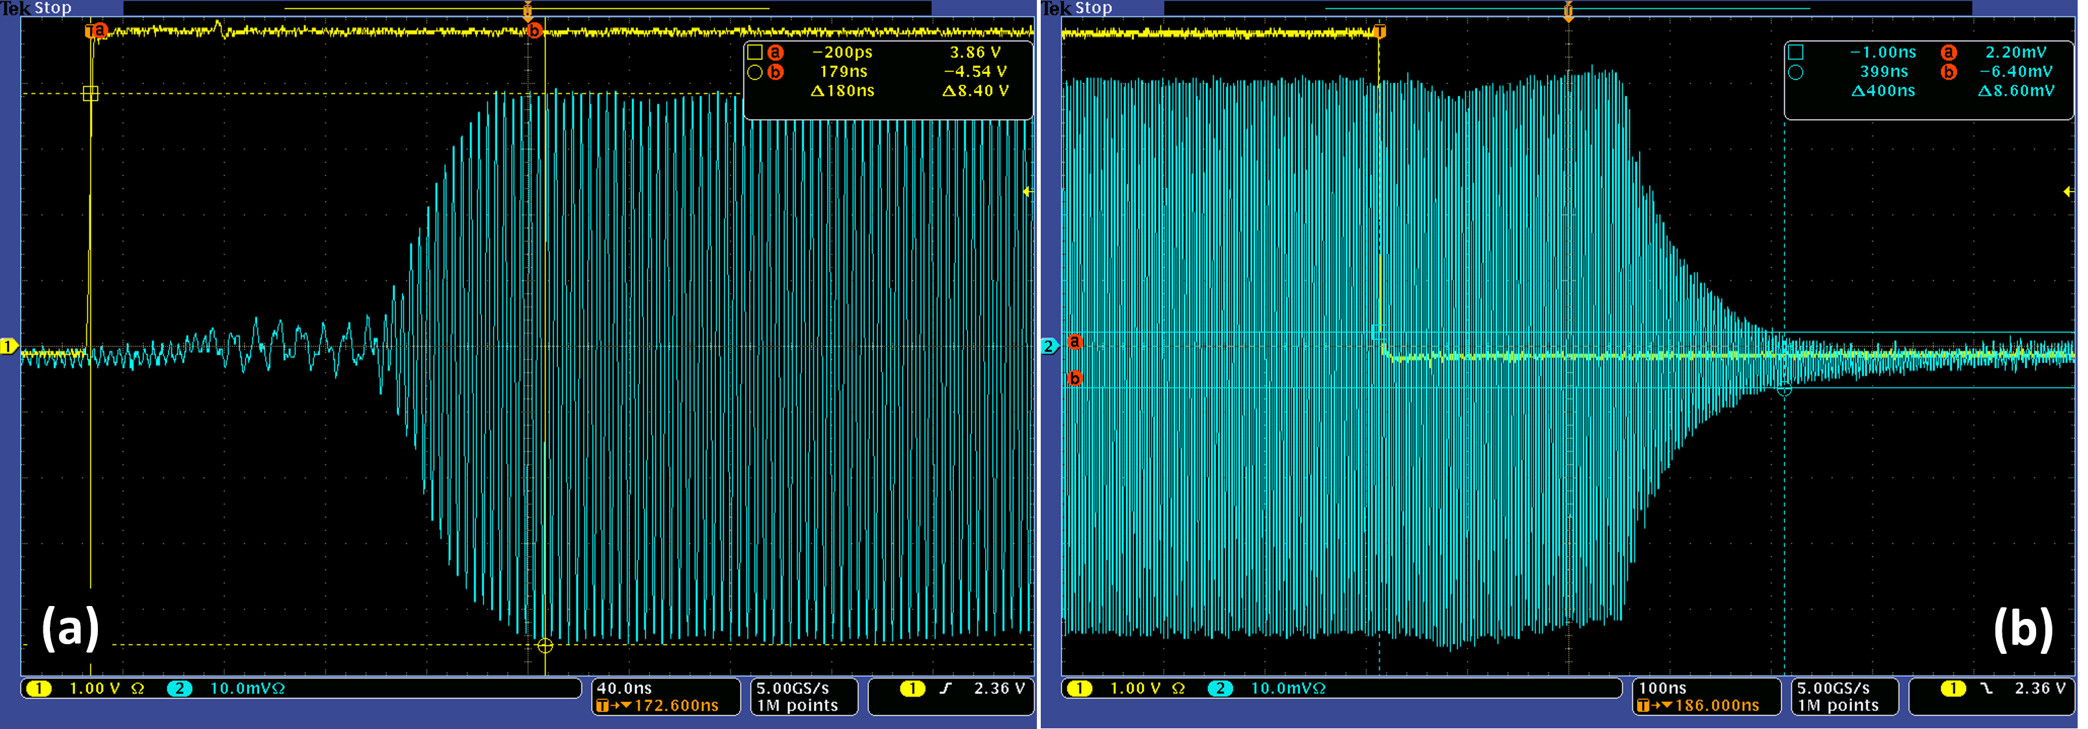Viewport: 2088px width, 729px height.
Task: Click the orange trigger position marker atop panel (a)
Action: click(528, 10)
